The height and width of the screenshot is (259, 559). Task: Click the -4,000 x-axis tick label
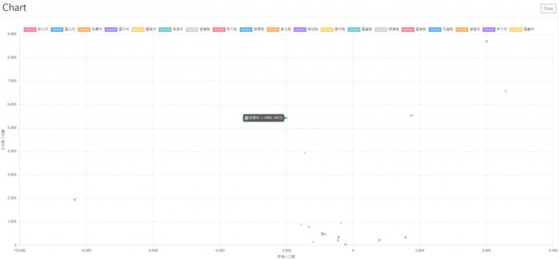pyautogui.click(x=219, y=250)
